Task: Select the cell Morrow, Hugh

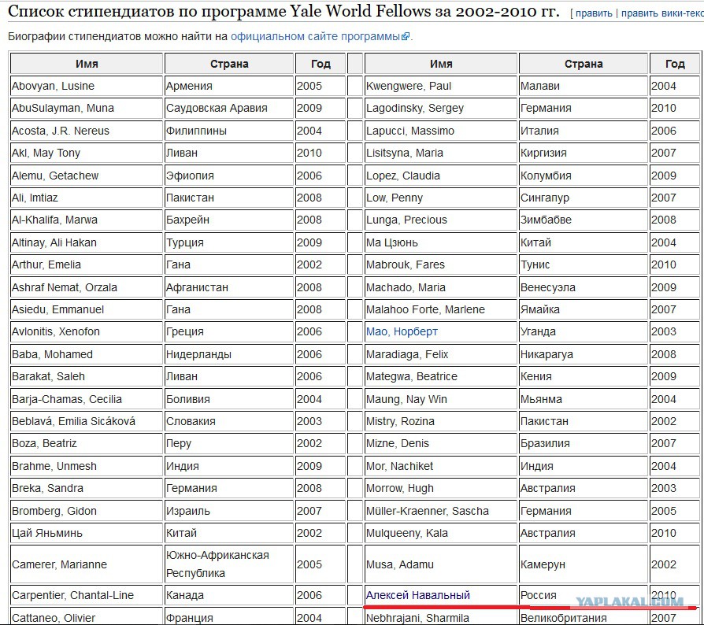Action: (441, 488)
